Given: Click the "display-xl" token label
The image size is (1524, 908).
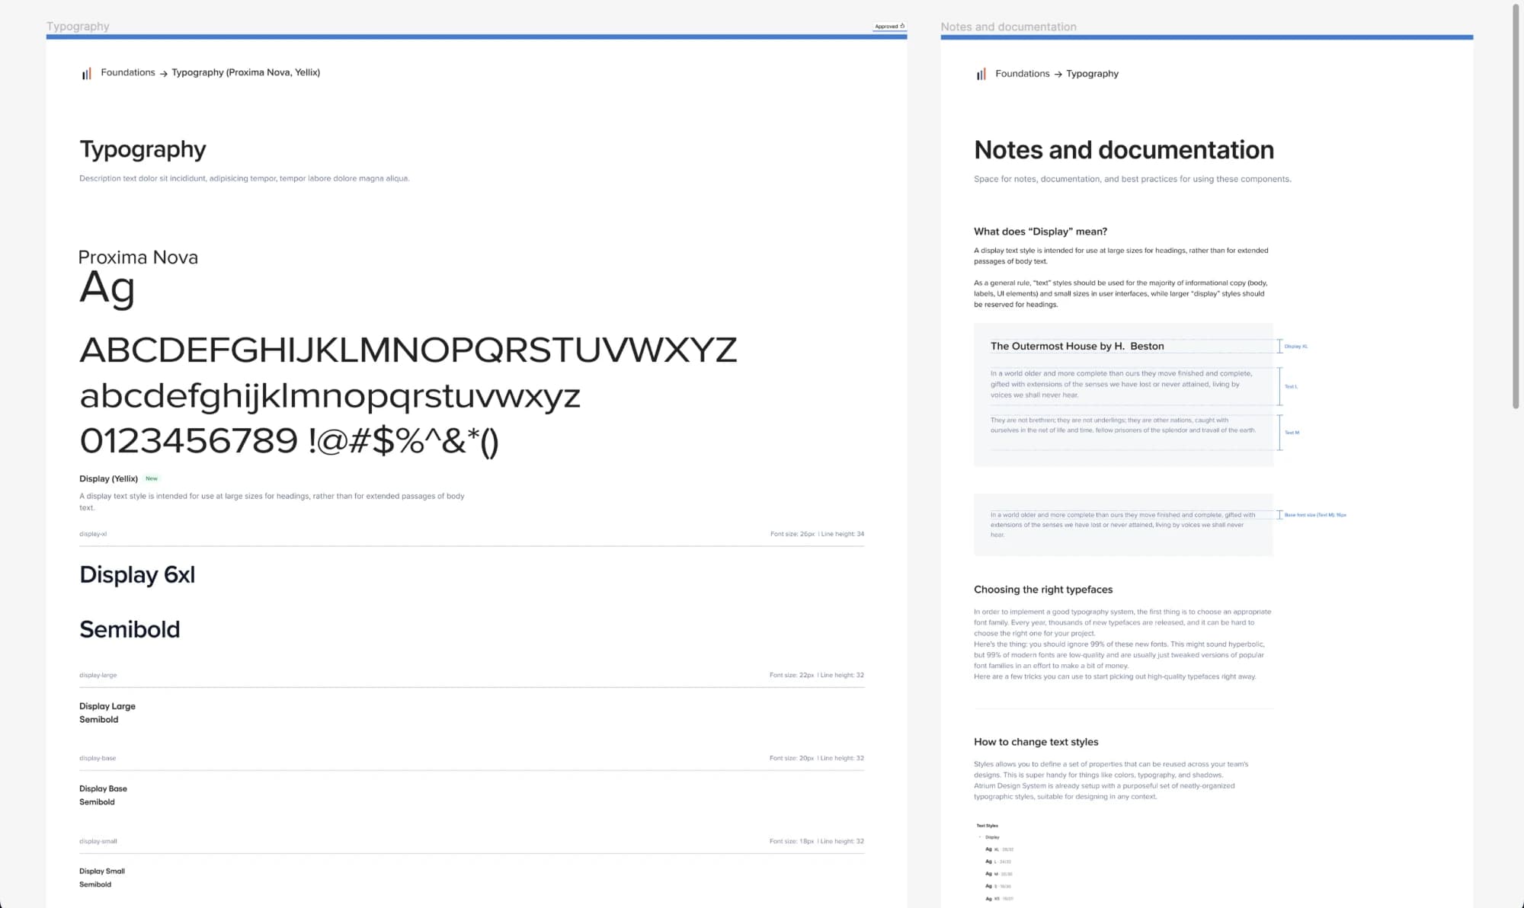Looking at the screenshot, I should [93, 534].
